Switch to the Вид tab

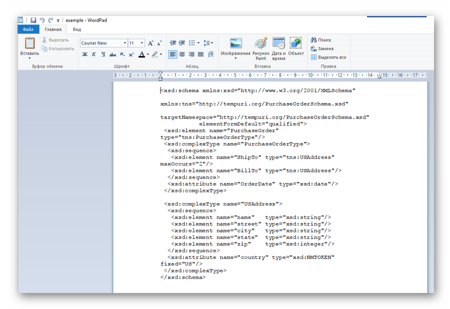tap(76, 29)
